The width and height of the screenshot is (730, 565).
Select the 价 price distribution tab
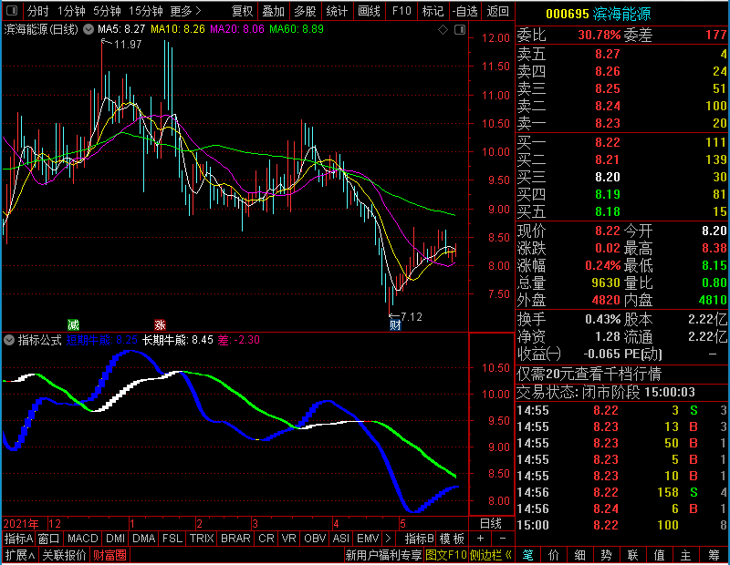(x=554, y=555)
